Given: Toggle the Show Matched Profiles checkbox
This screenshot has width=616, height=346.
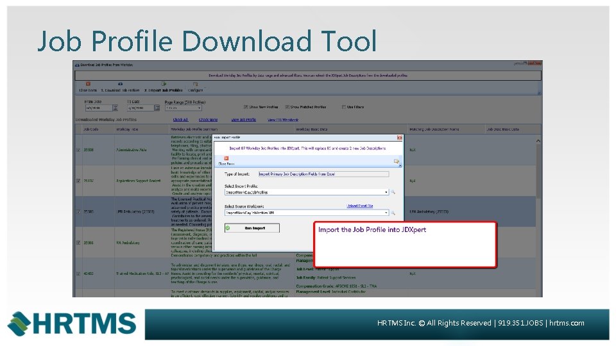Looking at the screenshot, I should (x=287, y=107).
